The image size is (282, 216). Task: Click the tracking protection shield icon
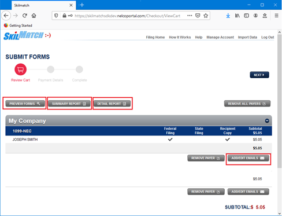(56, 16)
